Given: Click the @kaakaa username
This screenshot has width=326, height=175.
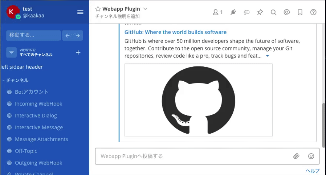Looking at the screenshot, I should [x=33, y=16].
